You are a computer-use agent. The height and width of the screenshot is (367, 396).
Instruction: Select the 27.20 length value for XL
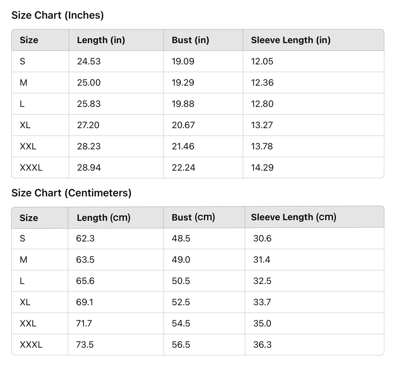click(88, 125)
